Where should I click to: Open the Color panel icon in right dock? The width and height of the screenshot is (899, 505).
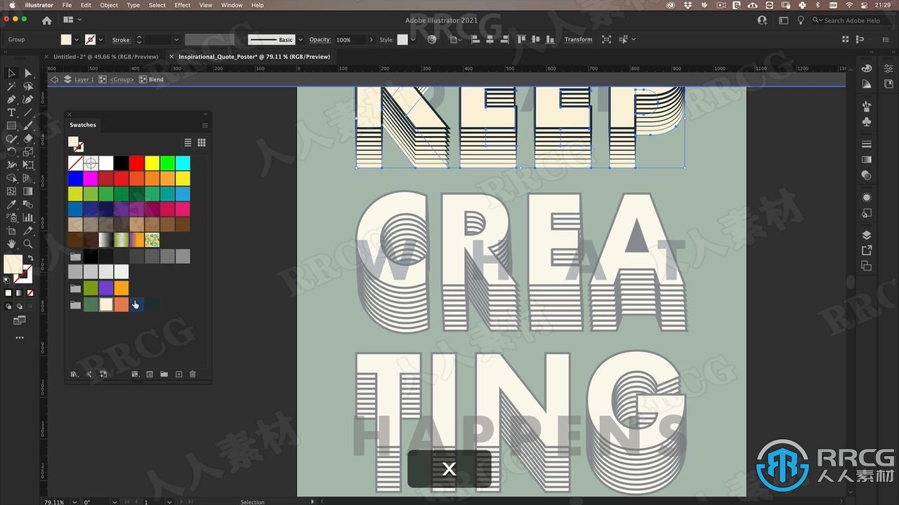click(x=867, y=69)
